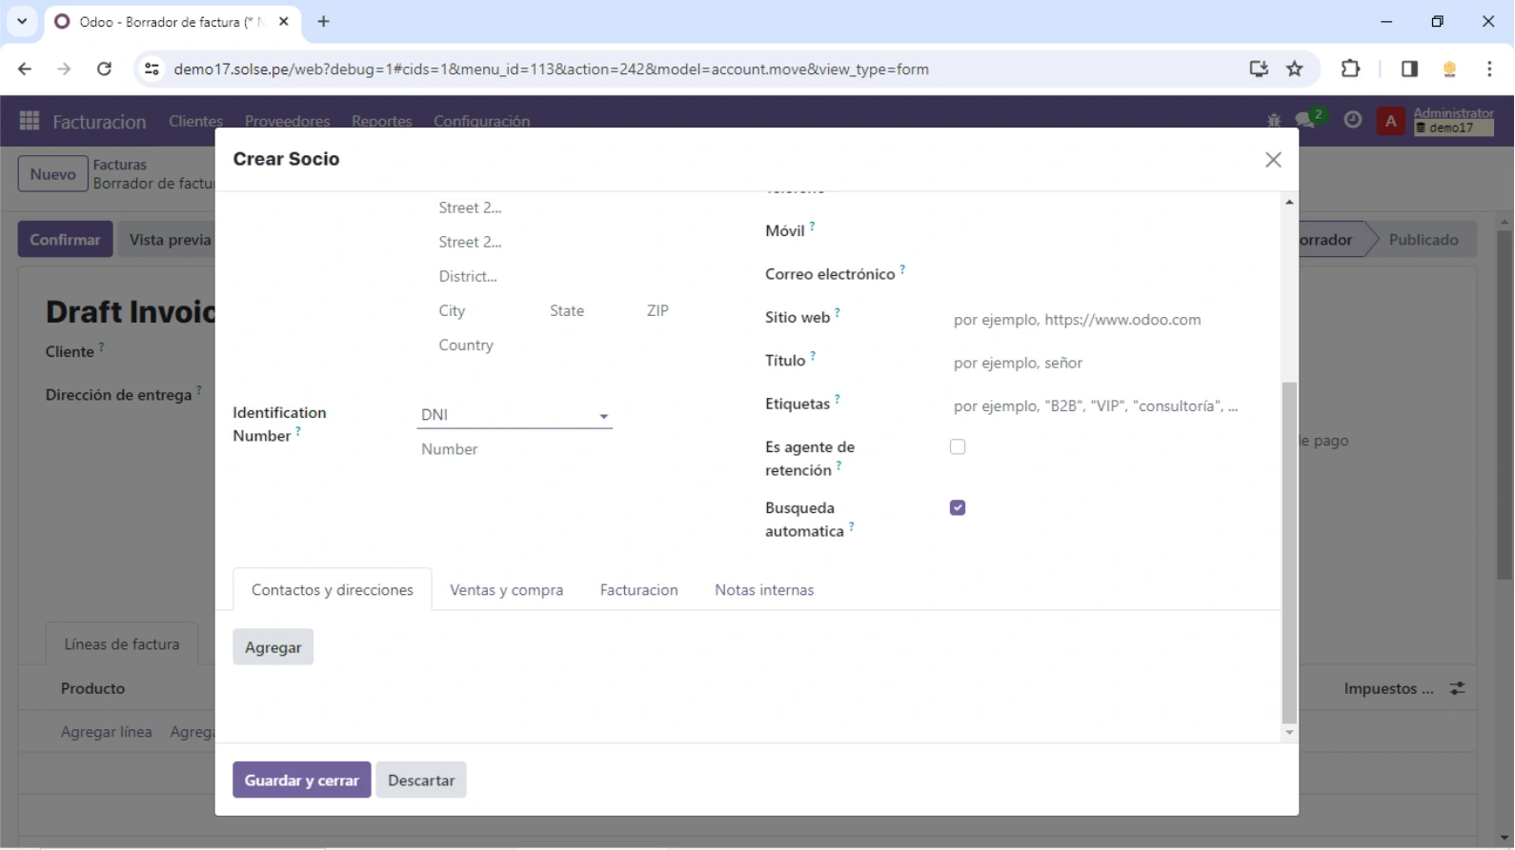This screenshot has height=850, width=1515.
Task: Click the Descartar button
Action: point(420,781)
